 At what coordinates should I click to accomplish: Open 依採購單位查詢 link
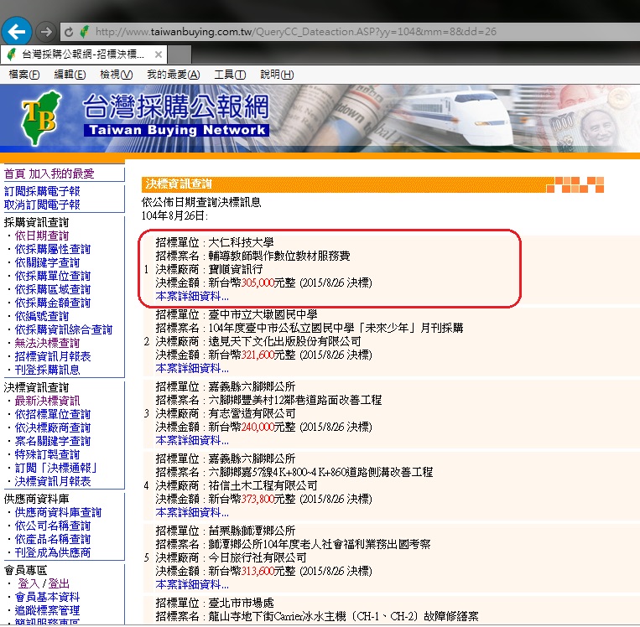[53, 276]
